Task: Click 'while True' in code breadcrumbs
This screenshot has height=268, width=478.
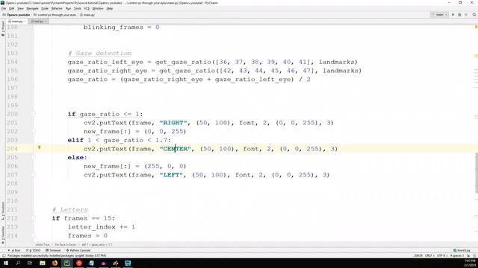Action: click(42, 245)
